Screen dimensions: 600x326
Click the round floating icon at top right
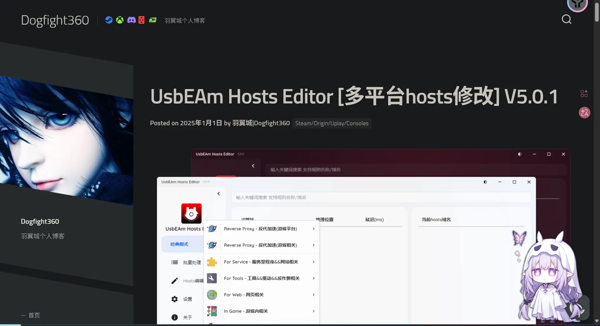pyautogui.click(x=577, y=4)
